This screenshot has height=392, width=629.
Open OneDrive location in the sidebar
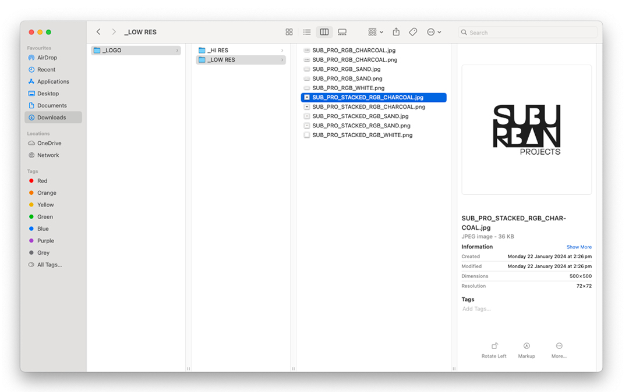(53, 143)
